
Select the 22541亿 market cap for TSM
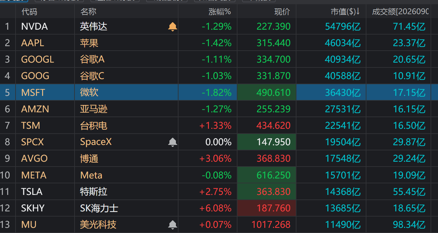pos(343,126)
